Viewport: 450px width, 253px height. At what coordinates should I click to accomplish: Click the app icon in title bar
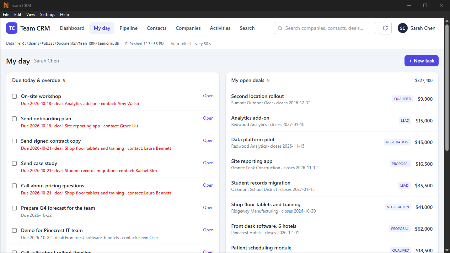tap(6, 5)
